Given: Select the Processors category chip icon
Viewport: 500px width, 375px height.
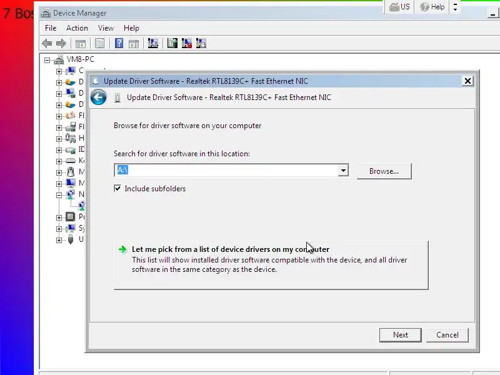Looking at the screenshot, I should 71,217.
